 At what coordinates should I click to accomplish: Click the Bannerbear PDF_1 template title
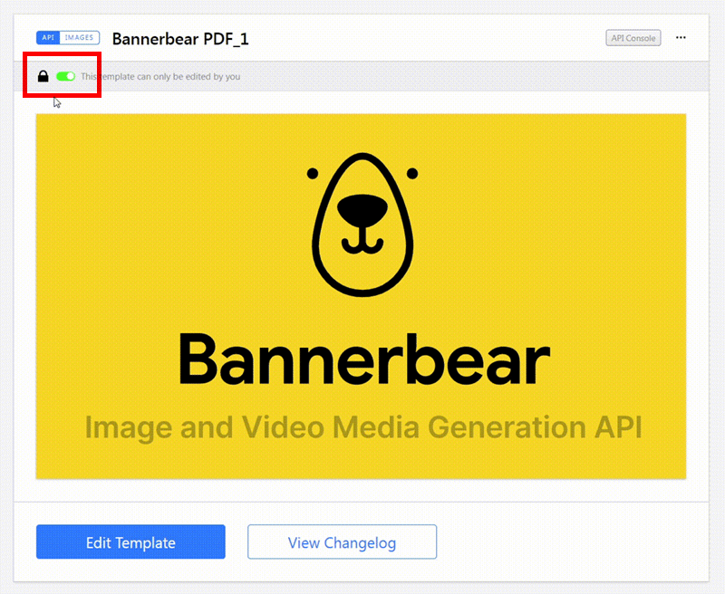click(179, 38)
